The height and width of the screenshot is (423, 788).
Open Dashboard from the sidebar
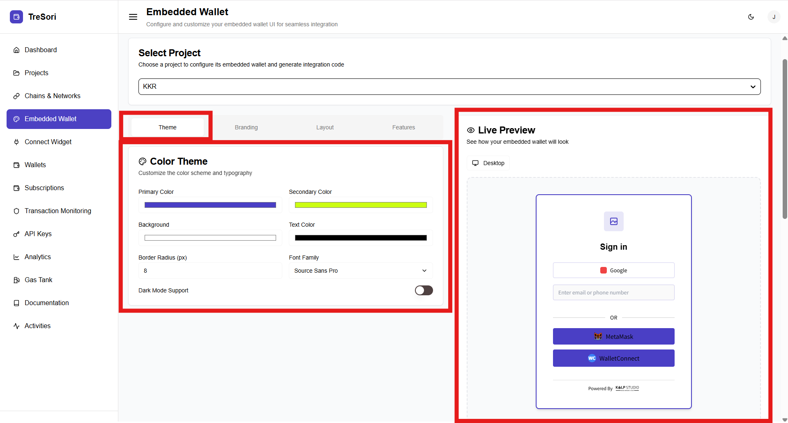point(41,50)
